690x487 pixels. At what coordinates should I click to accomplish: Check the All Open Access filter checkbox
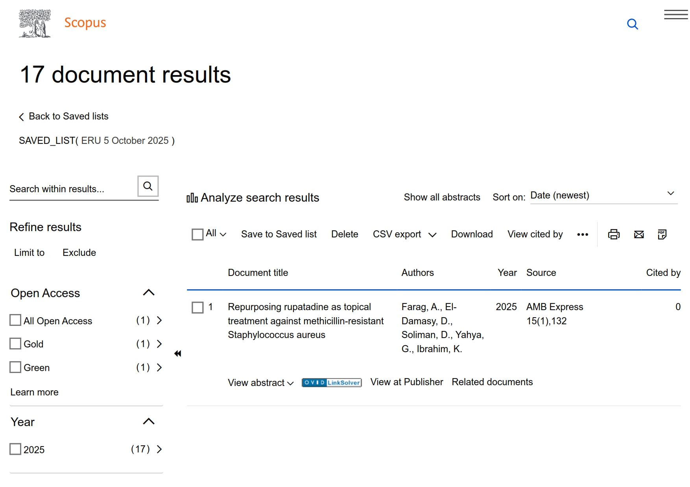[x=15, y=320]
